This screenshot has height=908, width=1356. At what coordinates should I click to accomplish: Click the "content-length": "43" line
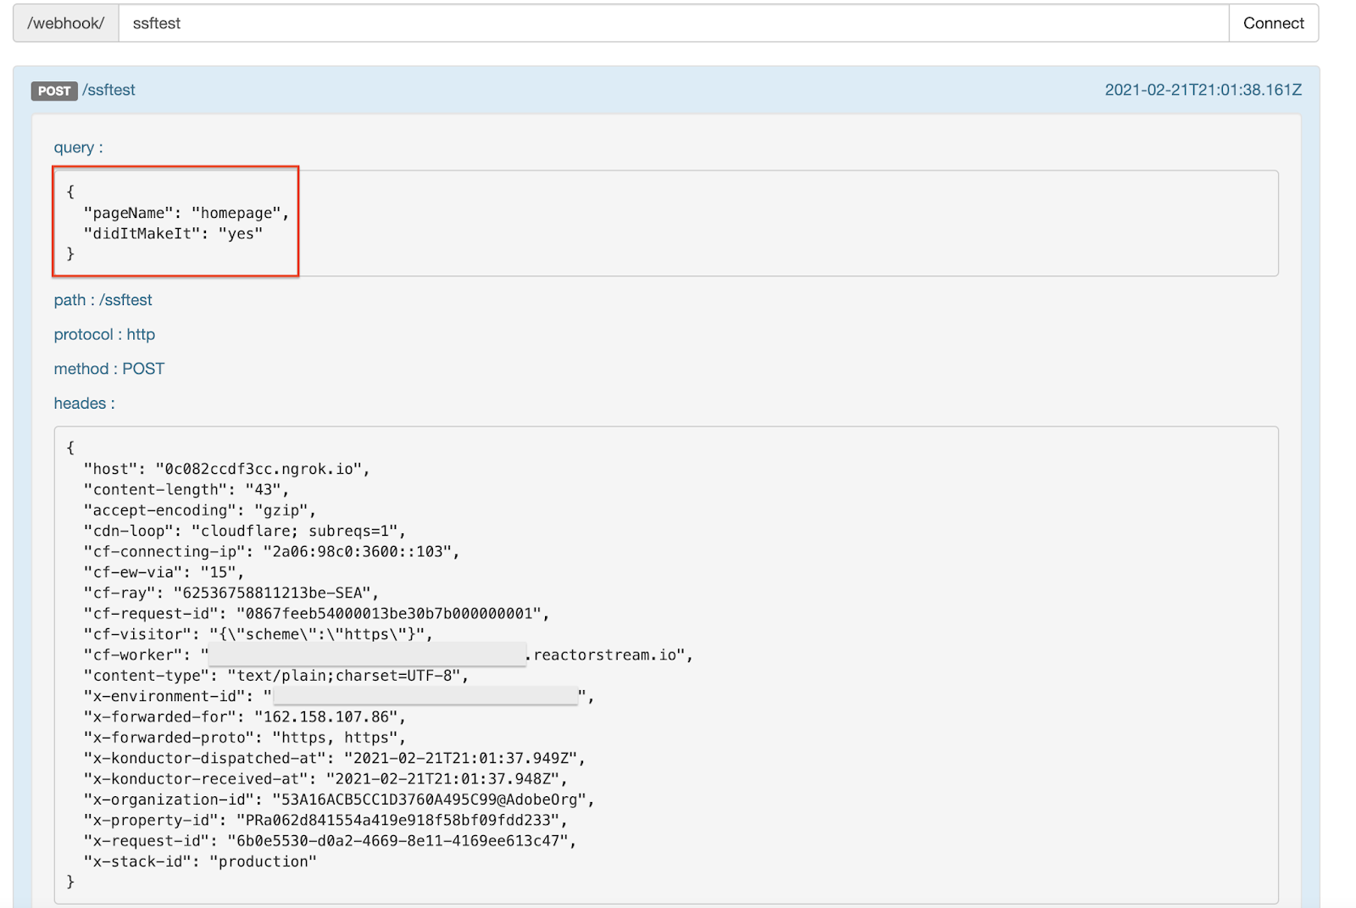click(x=186, y=489)
